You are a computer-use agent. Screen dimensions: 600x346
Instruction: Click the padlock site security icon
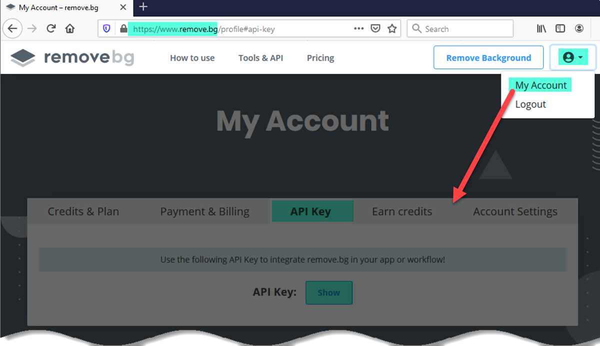(123, 29)
